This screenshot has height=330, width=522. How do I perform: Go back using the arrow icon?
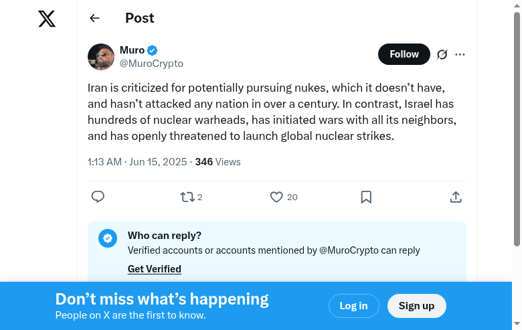tap(94, 19)
